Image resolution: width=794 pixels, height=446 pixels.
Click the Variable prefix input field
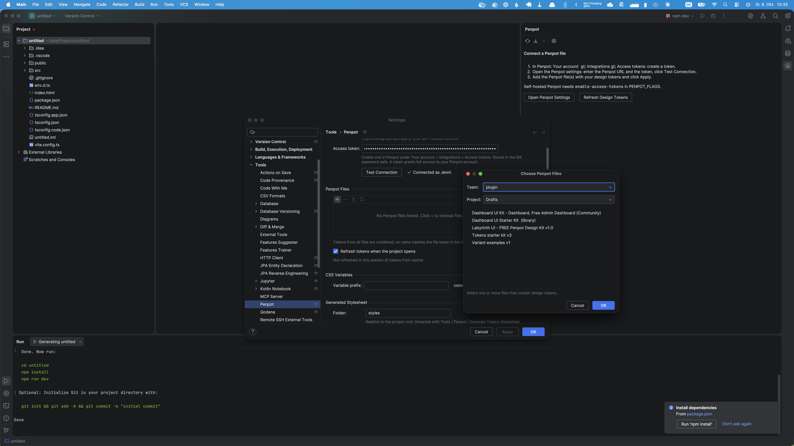tap(406, 285)
